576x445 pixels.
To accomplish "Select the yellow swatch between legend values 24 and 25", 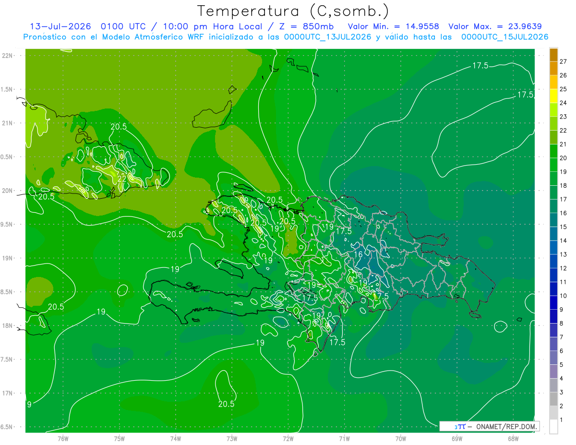I will click(x=553, y=96).
